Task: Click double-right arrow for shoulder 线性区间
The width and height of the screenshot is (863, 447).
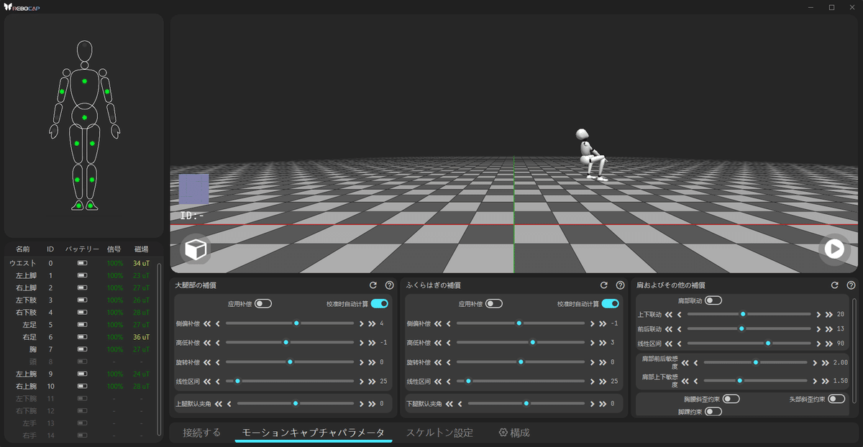Action: point(828,343)
